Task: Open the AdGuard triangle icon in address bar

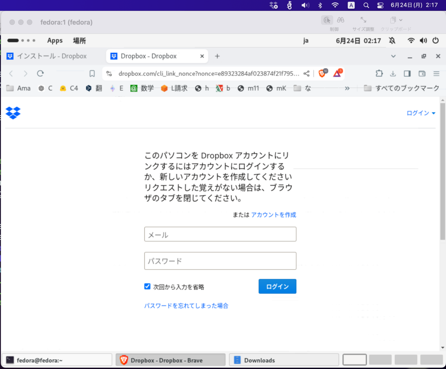Action: click(x=337, y=73)
